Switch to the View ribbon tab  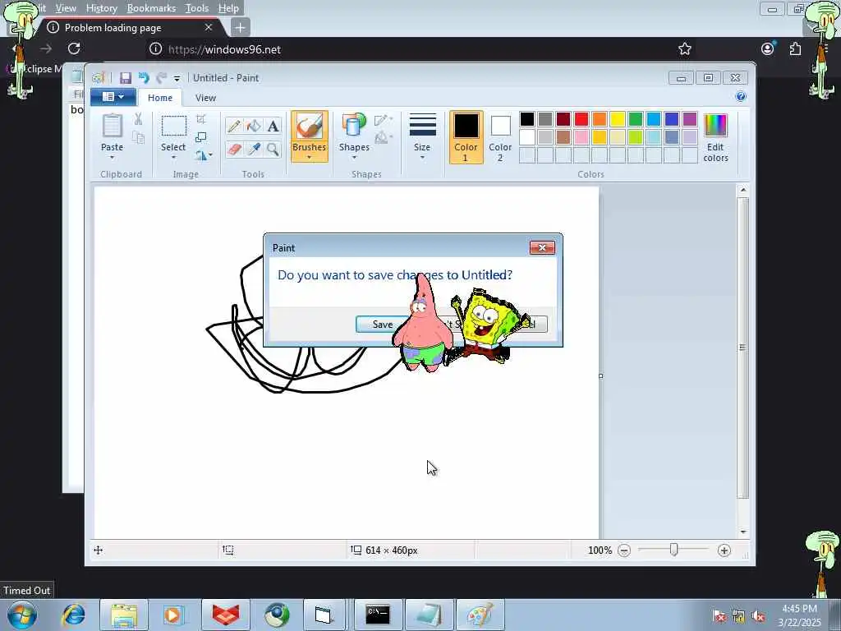[x=205, y=98]
